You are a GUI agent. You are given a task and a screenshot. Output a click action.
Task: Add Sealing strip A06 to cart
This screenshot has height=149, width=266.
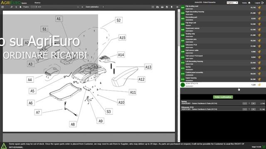click(259, 35)
